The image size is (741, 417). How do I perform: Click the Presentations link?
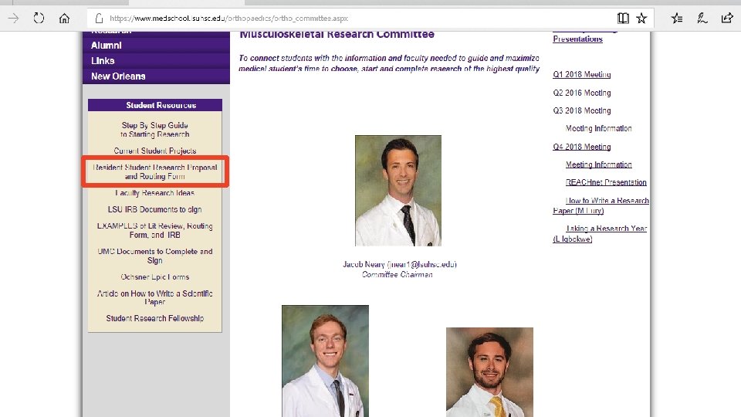(x=577, y=39)
